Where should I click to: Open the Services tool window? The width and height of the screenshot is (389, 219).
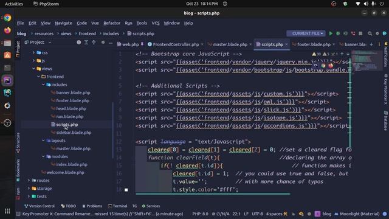151,206
